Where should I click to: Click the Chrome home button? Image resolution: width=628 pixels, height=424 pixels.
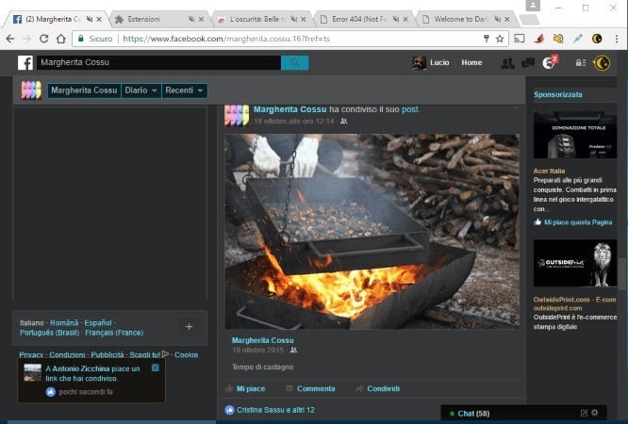point(59,39)
